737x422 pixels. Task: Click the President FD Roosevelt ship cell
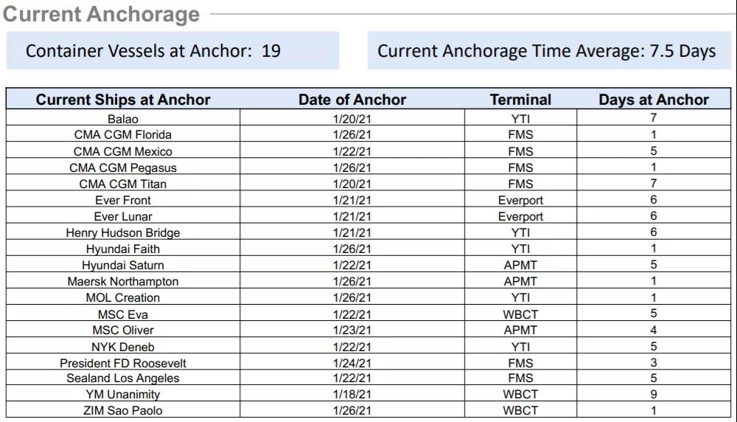(123, 363)
